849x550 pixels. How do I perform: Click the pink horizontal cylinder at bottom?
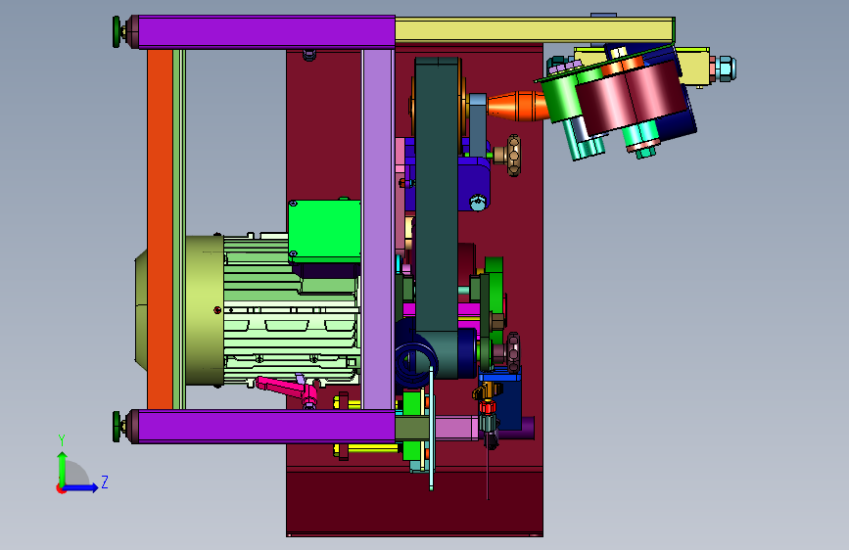pos(457,428)
